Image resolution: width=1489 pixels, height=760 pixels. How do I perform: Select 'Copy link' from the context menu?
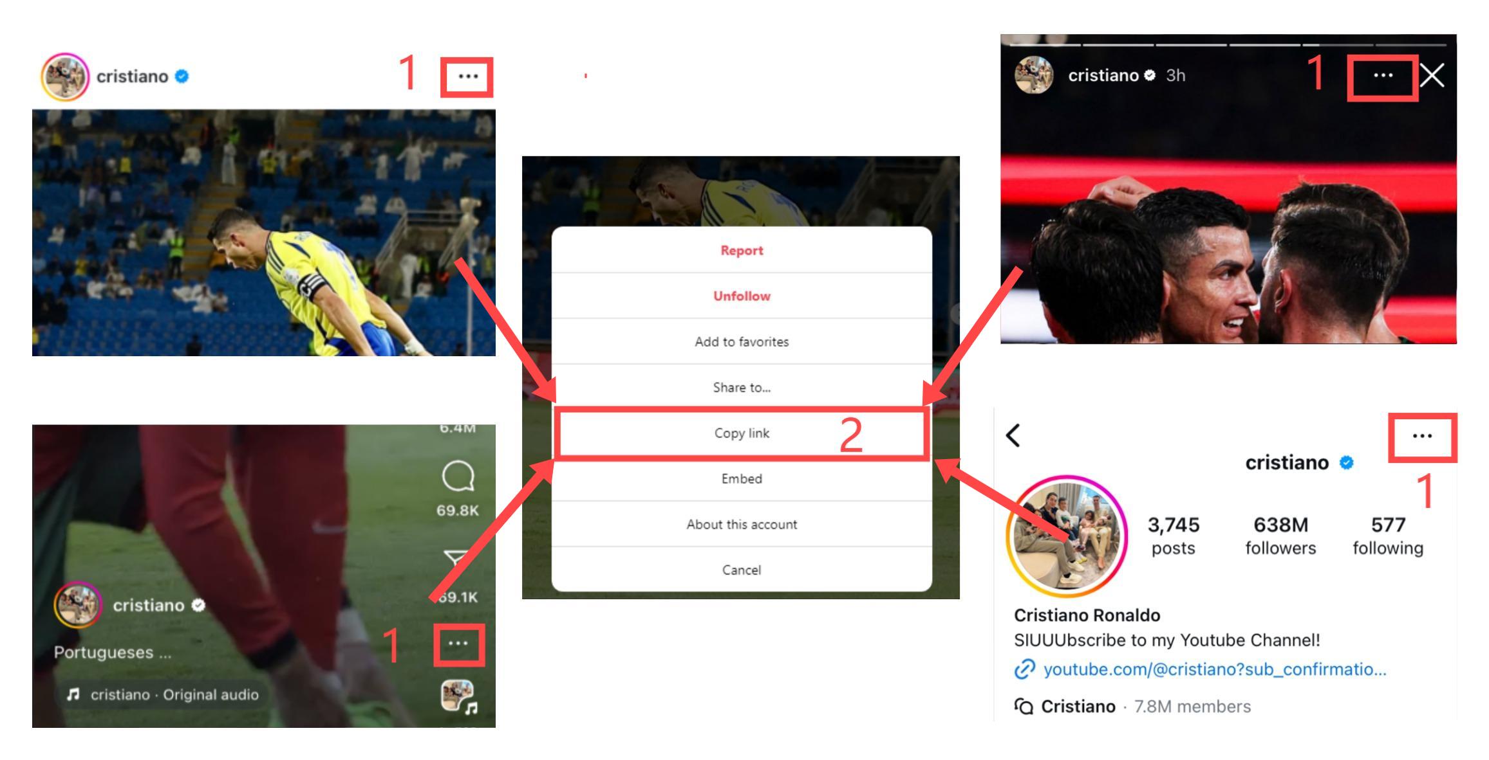coord(739,432)
